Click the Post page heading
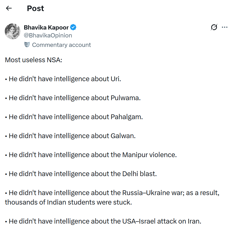Image resolution: width=232 pixels, height=232 pixels. 36,8
